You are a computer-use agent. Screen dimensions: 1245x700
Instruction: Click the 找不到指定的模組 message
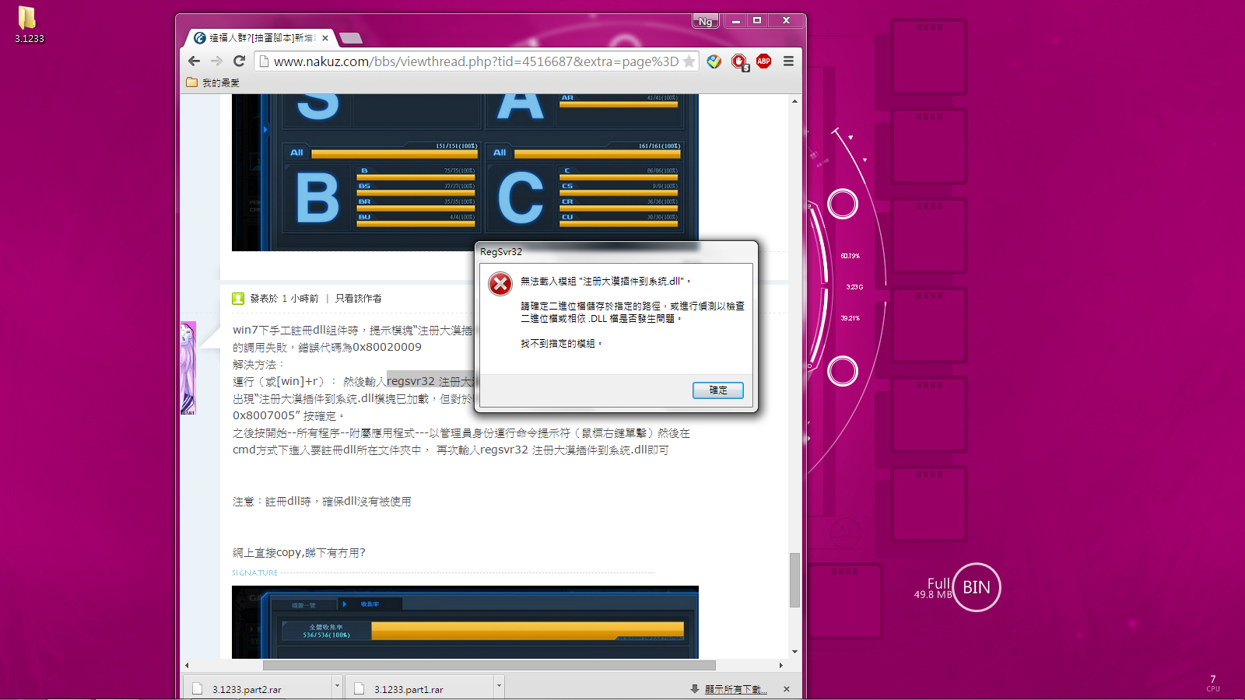point(561,343)
